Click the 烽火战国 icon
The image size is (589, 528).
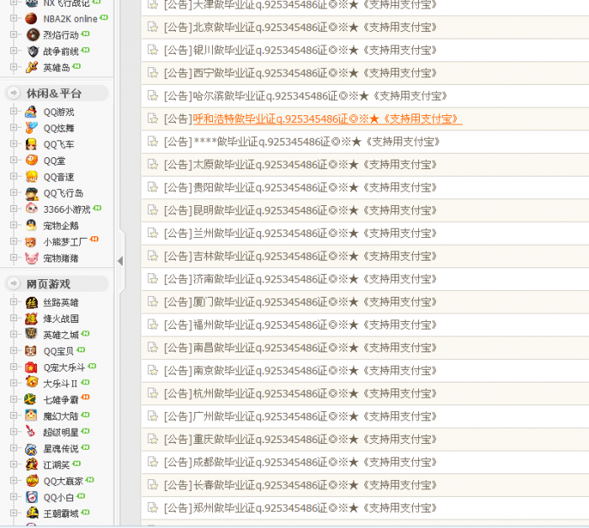pos(31,318)
